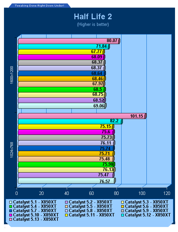Viewport: 178px width, 232px height.
Task: Click the 75.71 value on the orange bar
Action: (x=105, y=154)
